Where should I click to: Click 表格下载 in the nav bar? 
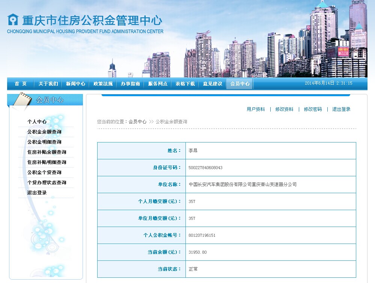(185, 83)
